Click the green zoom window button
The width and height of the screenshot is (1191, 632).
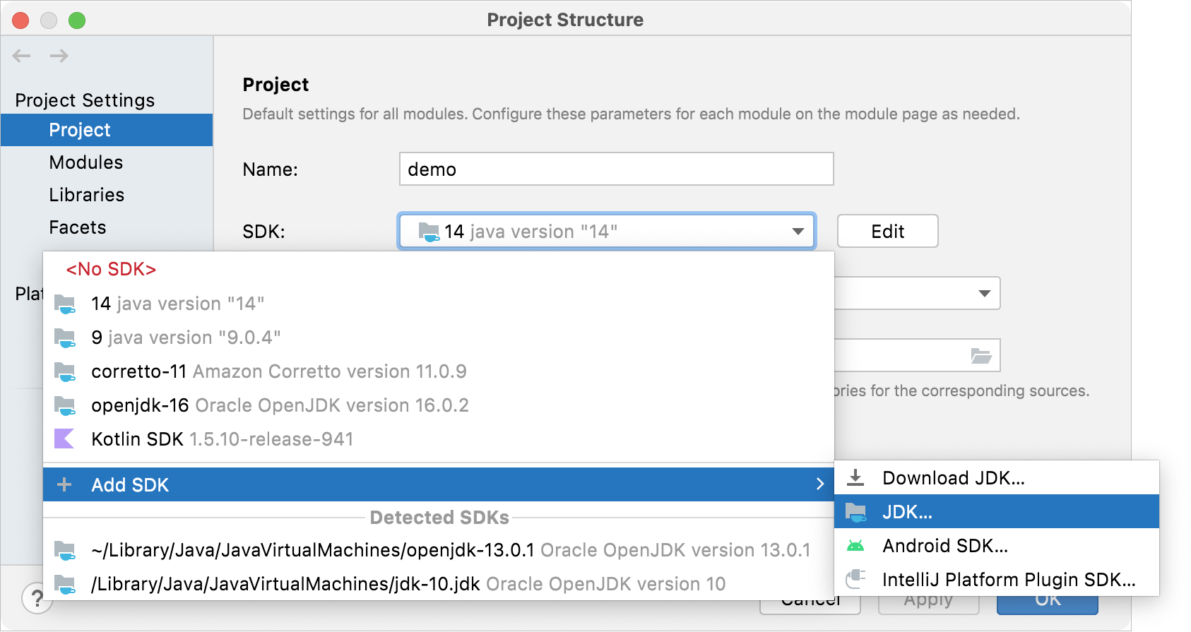pyautogui.click(x=77, y=20)
